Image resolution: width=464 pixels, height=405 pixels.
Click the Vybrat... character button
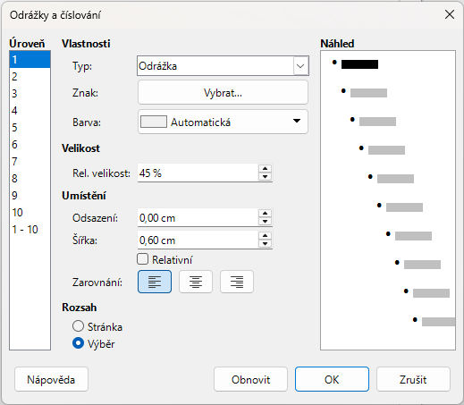pos(223,93)
